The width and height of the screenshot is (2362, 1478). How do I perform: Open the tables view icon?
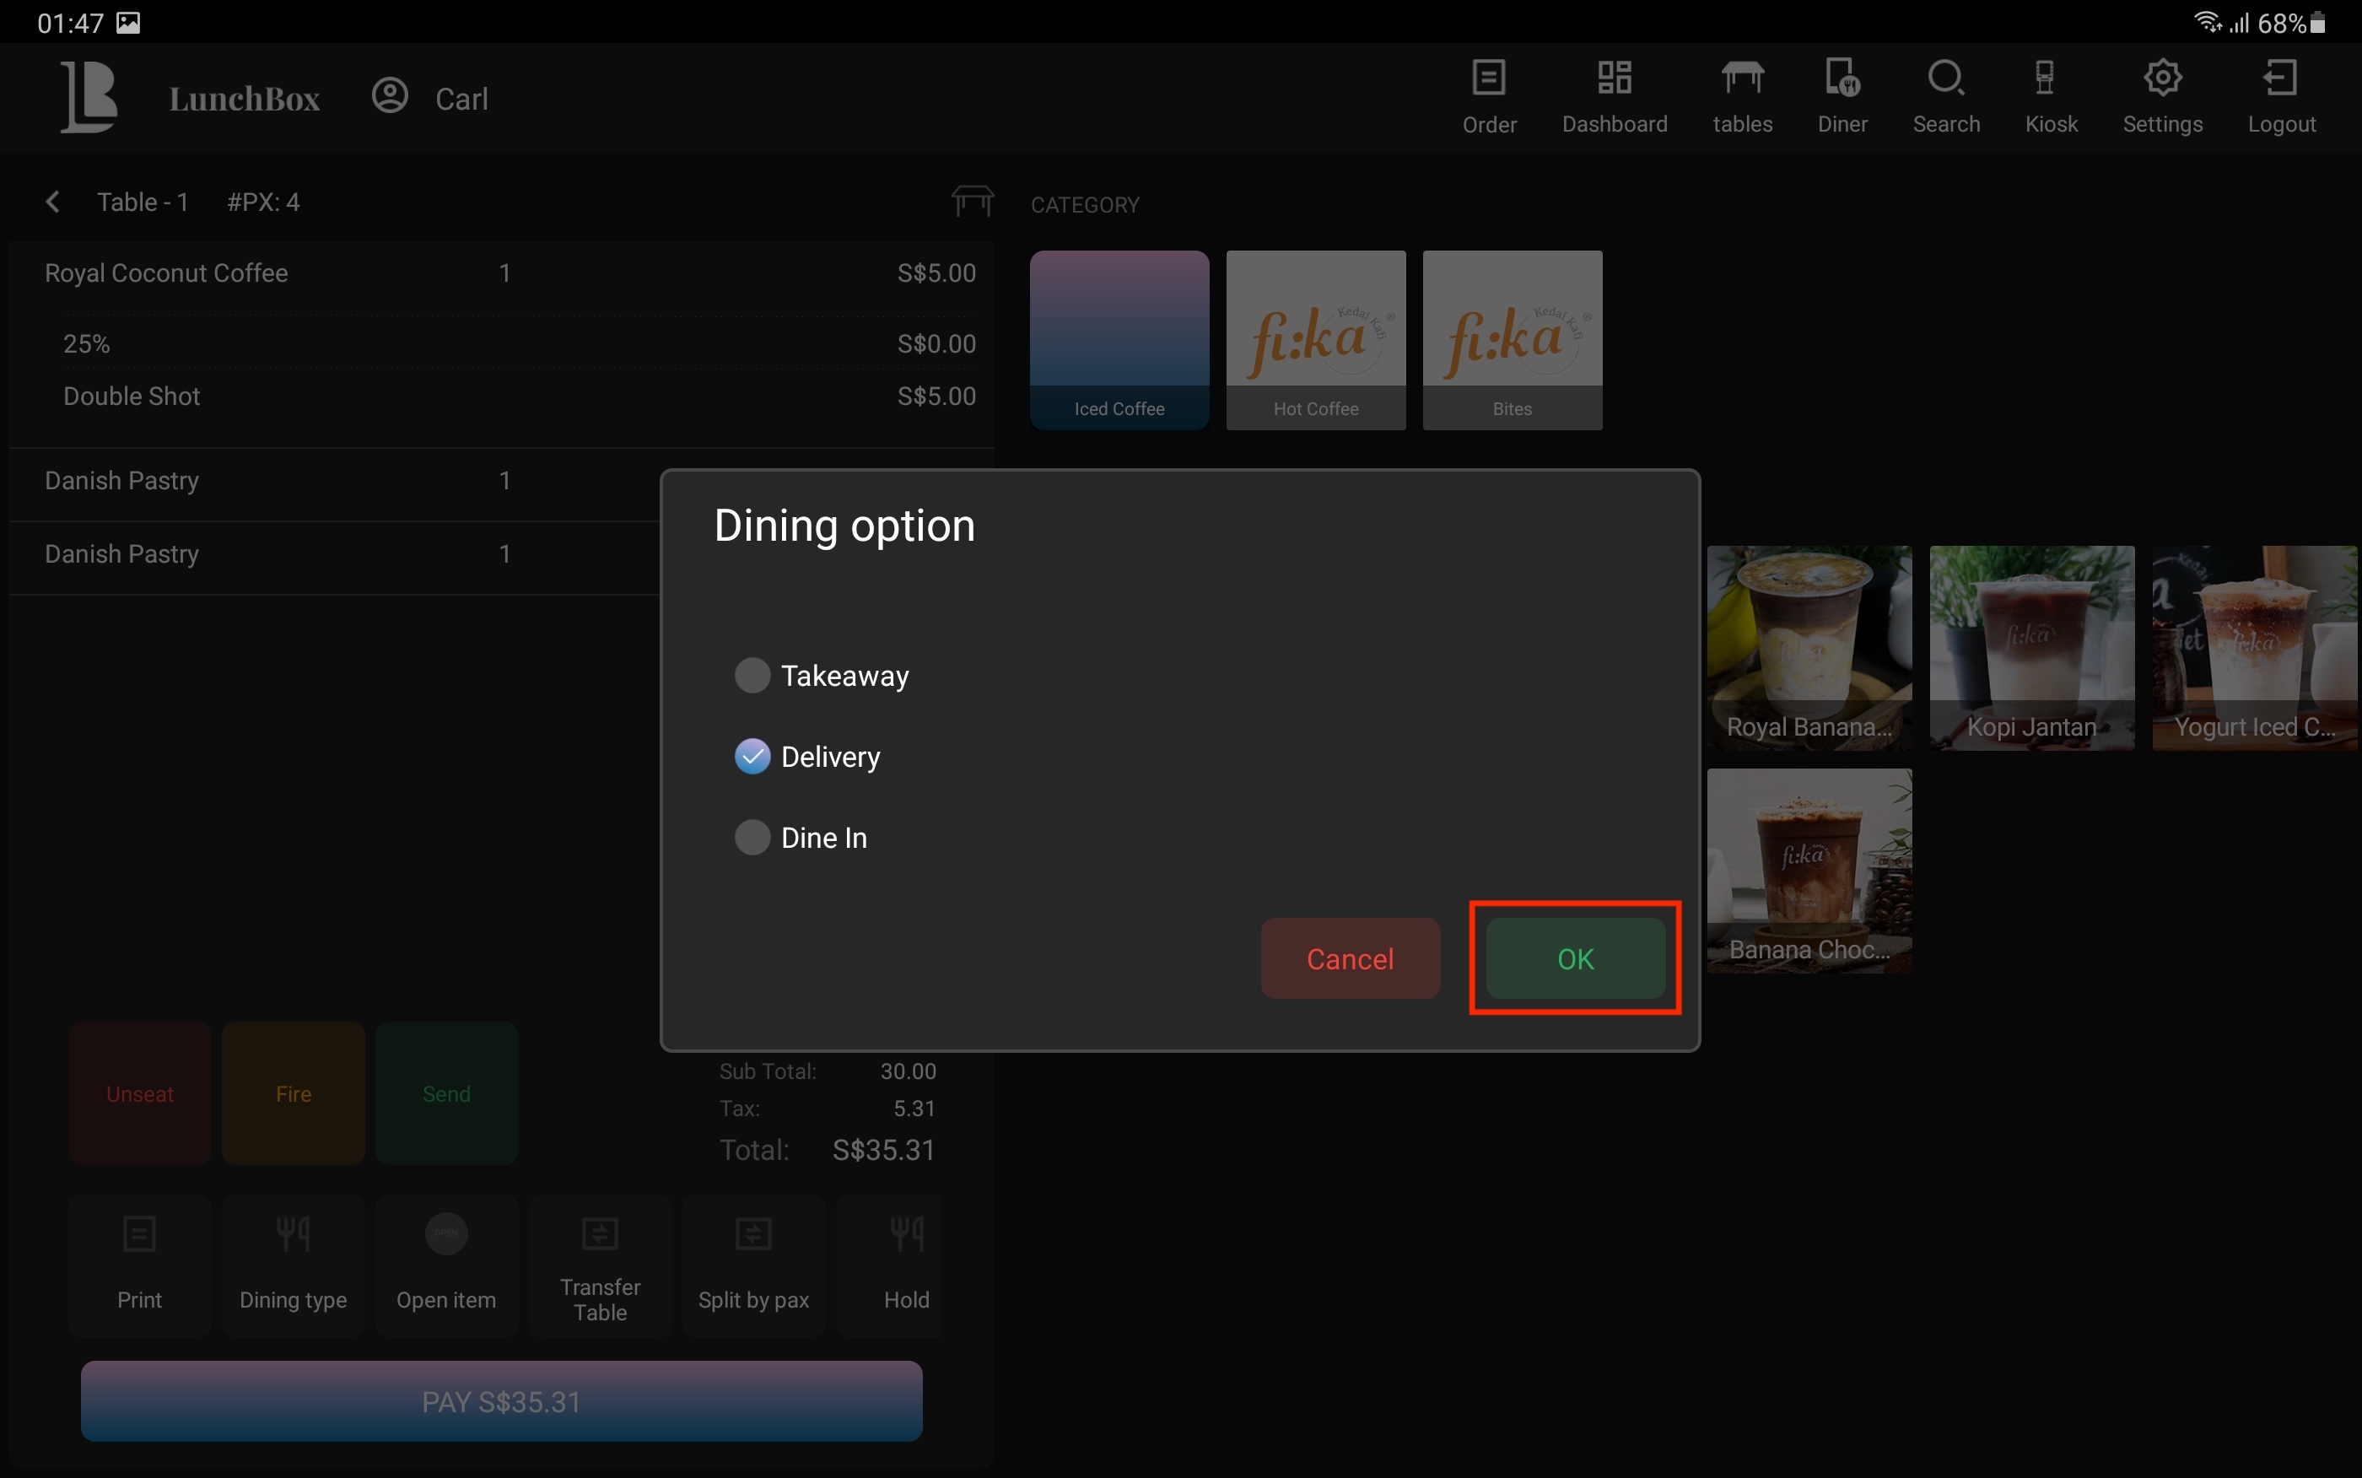point(1741,96)
